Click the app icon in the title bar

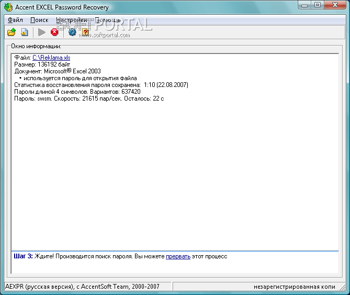pos(8,7)
